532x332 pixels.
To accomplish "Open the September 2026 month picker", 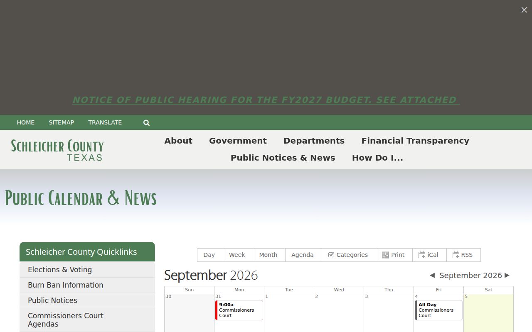I will [470, 276].
